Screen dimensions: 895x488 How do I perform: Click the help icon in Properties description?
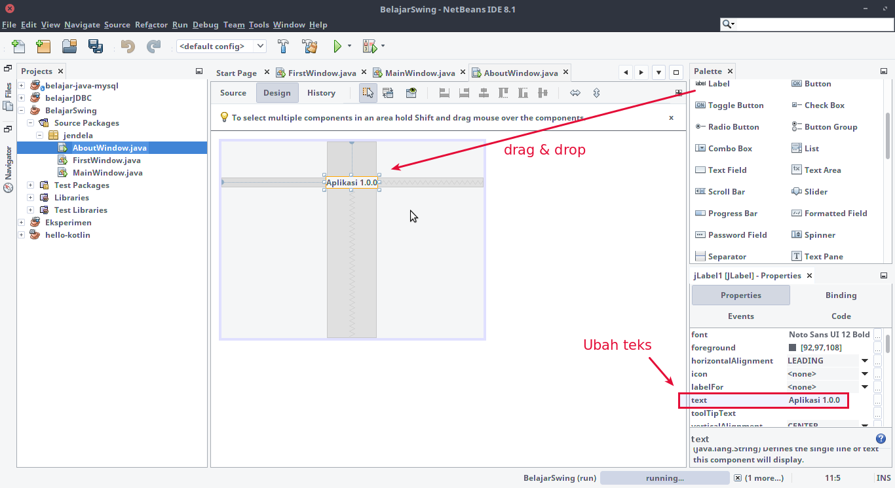tap(881, 439)
